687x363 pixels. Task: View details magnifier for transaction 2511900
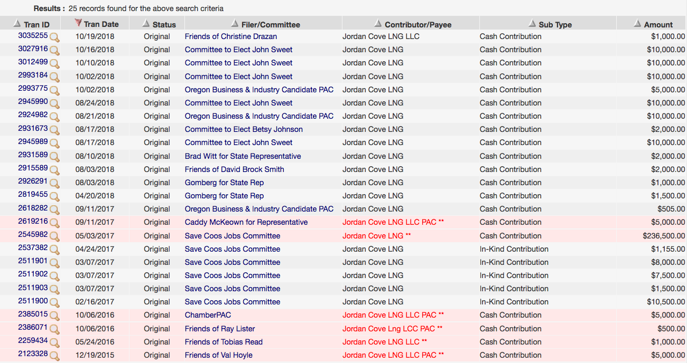coord(54,303)
